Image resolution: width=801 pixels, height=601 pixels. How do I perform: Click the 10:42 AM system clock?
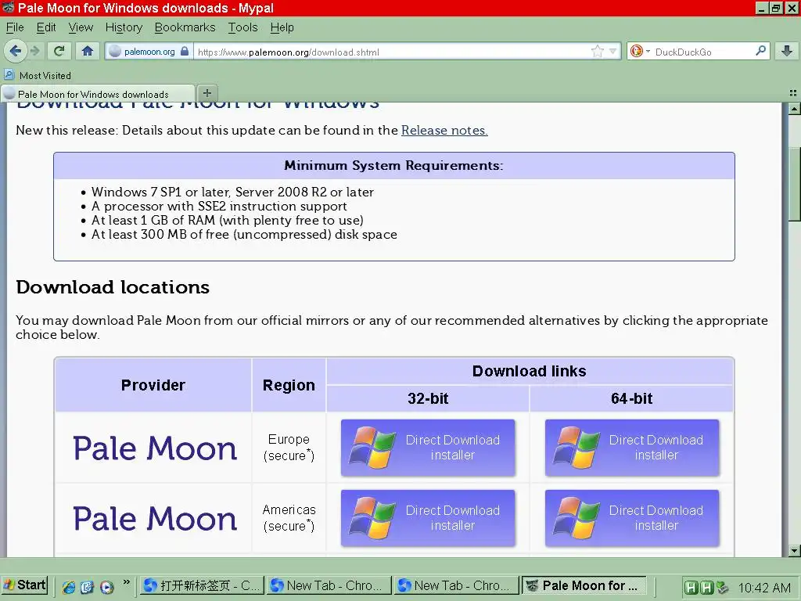tap(764, 588)
